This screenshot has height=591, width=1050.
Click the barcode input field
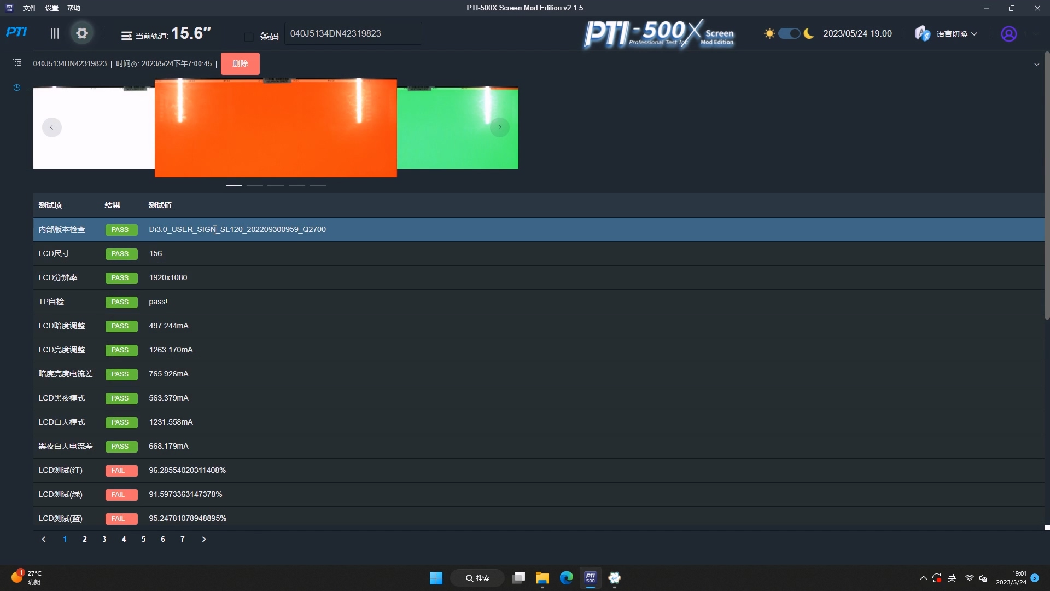[353, 34]
